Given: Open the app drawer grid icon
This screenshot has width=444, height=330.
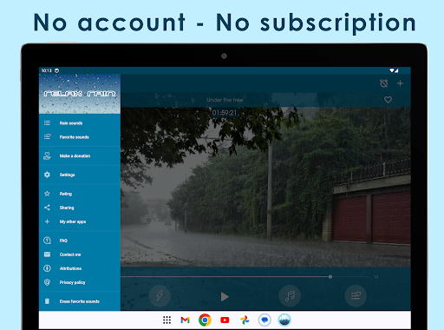Looking at the screenshot, I should (166, 320).
